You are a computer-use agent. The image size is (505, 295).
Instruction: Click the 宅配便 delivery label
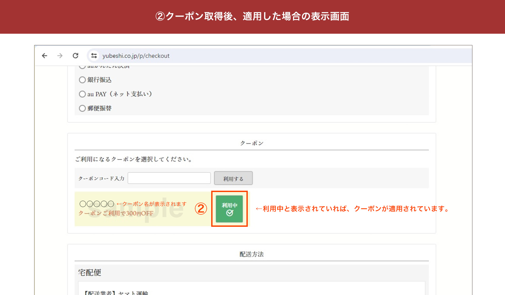[x=90, y=273]
